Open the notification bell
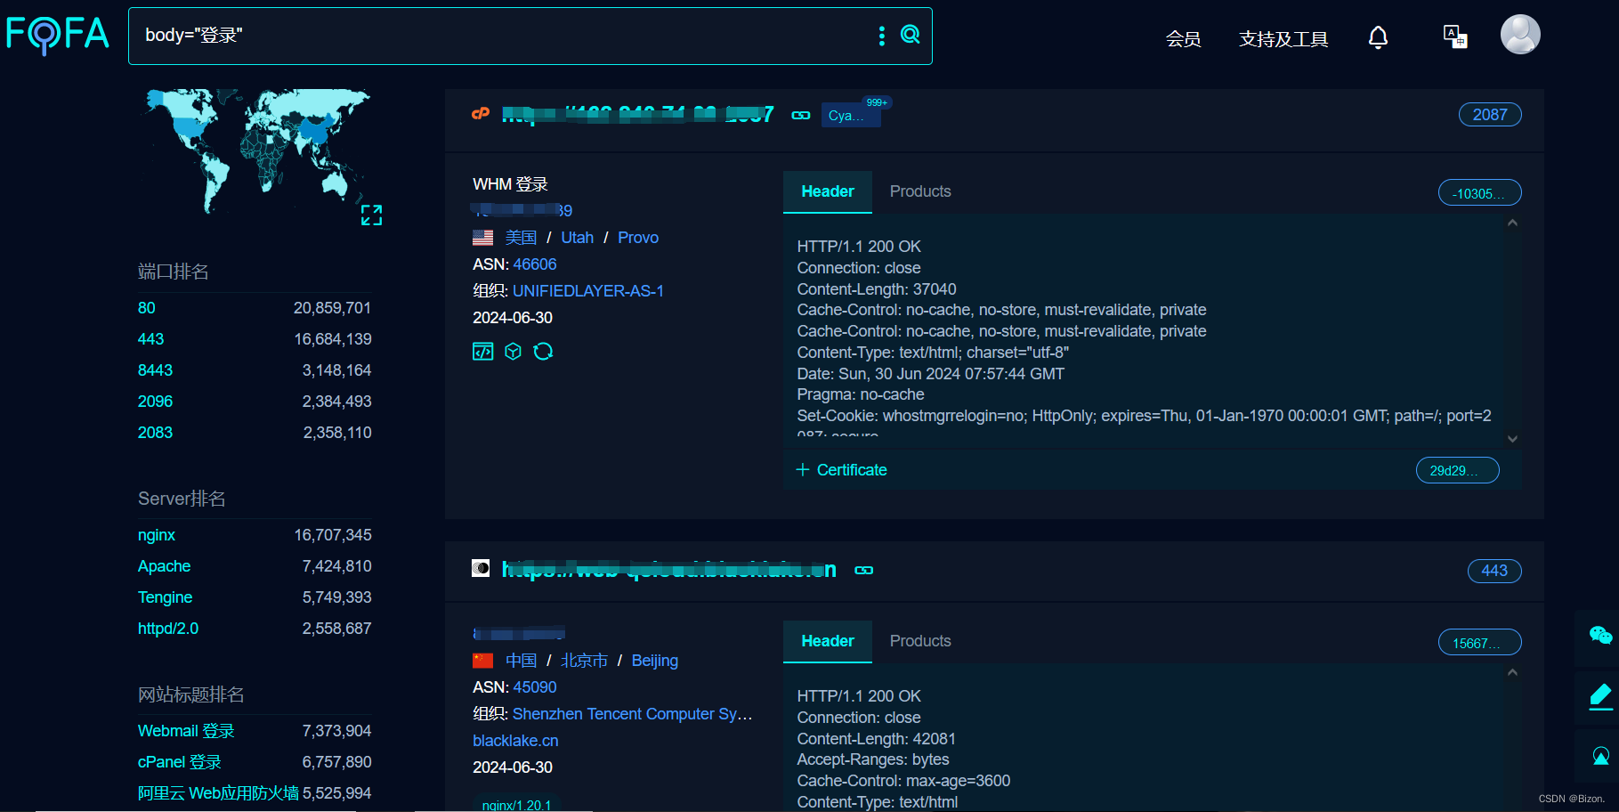Image resolution: width=1619 pixels, height=812 pixels. coord(1377,37)
